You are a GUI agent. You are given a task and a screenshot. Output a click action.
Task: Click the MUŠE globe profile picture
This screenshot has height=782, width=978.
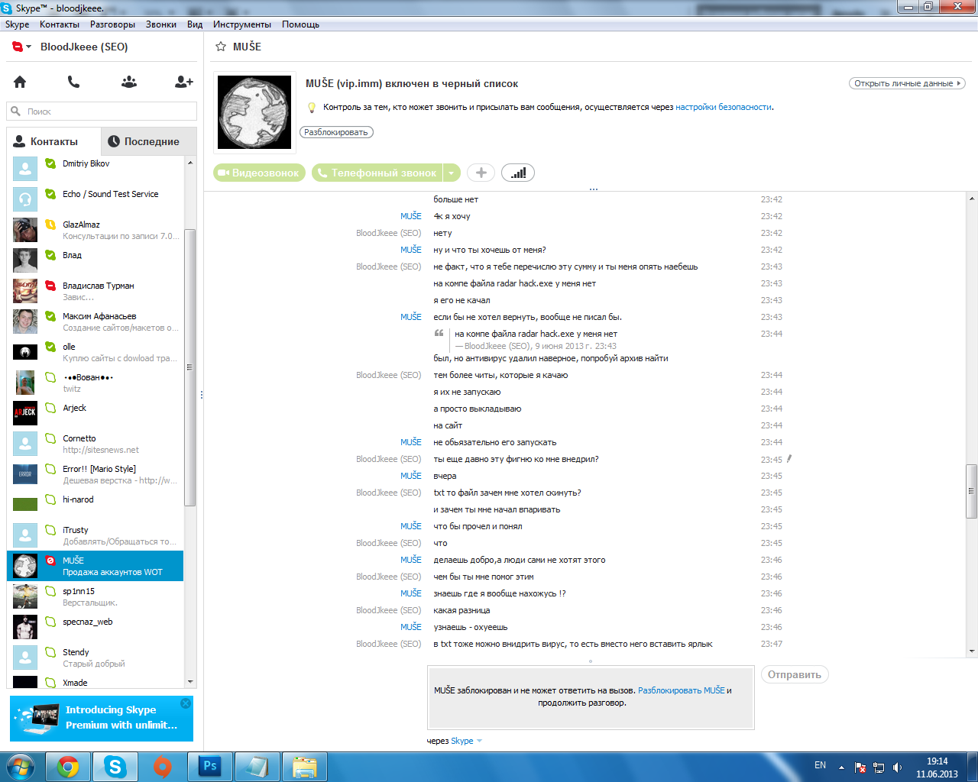(x=254, y=112)
